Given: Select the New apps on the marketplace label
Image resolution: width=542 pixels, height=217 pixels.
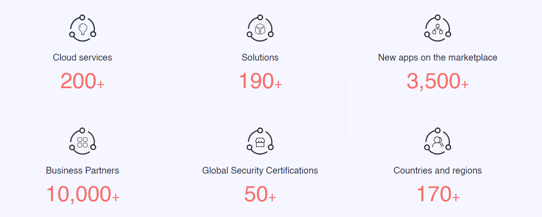Looking at the screenshot, I should coord(438,57).
